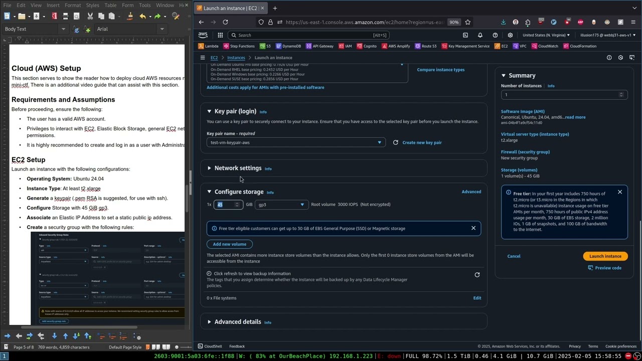Click the Create new key pair link

[x=422, y=142]
